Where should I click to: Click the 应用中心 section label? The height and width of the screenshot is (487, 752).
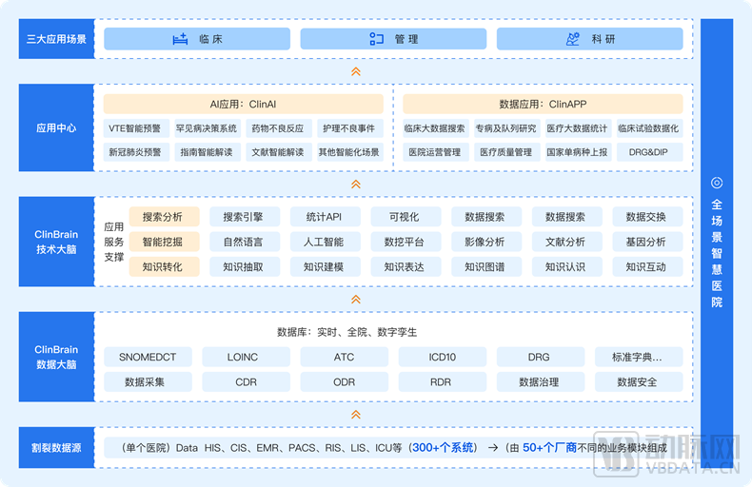[x=56, y=128]
